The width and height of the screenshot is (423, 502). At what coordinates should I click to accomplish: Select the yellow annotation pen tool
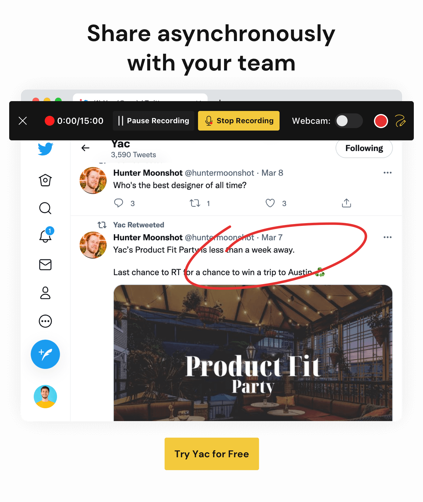[x=400, y=121]
